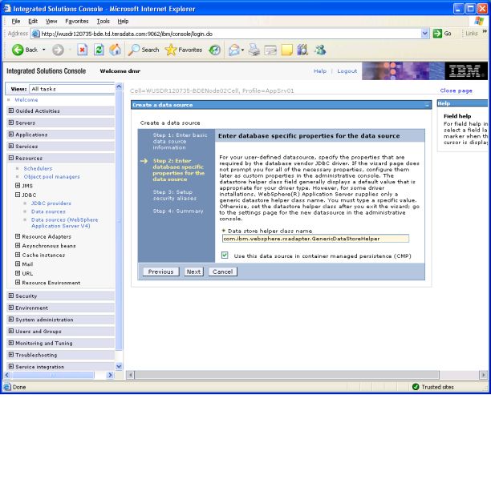Expand the Services navigation section
This screenshot has width=491, height=487.
point(11,146)
